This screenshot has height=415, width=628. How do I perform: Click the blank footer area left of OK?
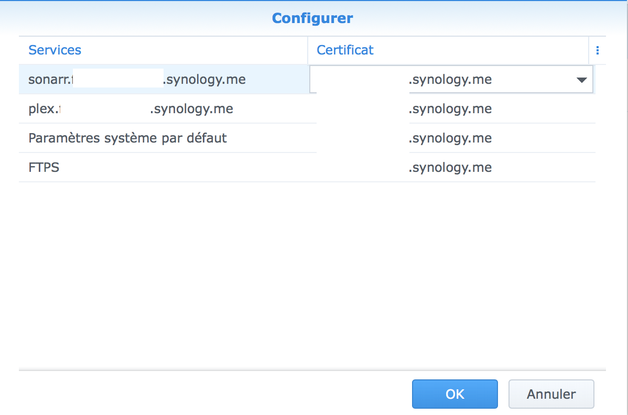[210, 394]
